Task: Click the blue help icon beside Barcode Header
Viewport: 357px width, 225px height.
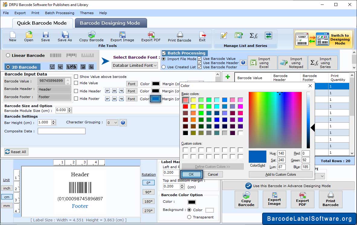Action: pyautogui.click(x=243, y=63)
